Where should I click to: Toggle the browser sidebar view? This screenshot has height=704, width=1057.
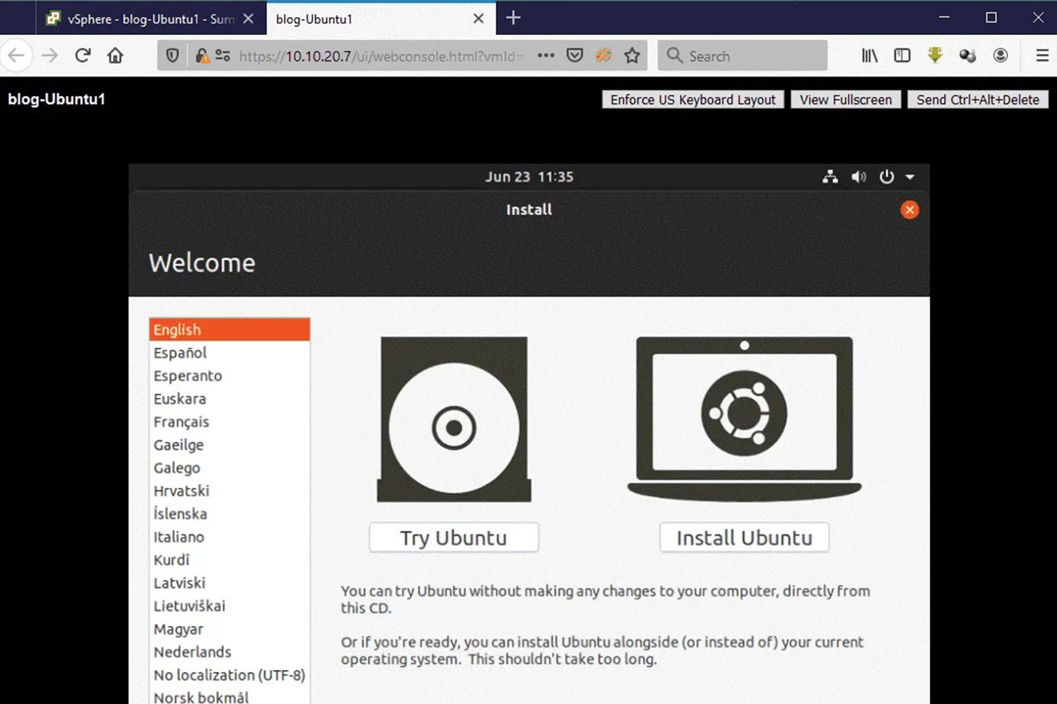pyautogui.click(x=902, y=56)
